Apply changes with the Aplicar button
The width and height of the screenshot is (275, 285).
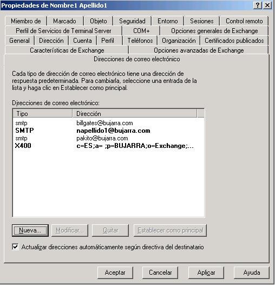[x=206, y=273]
